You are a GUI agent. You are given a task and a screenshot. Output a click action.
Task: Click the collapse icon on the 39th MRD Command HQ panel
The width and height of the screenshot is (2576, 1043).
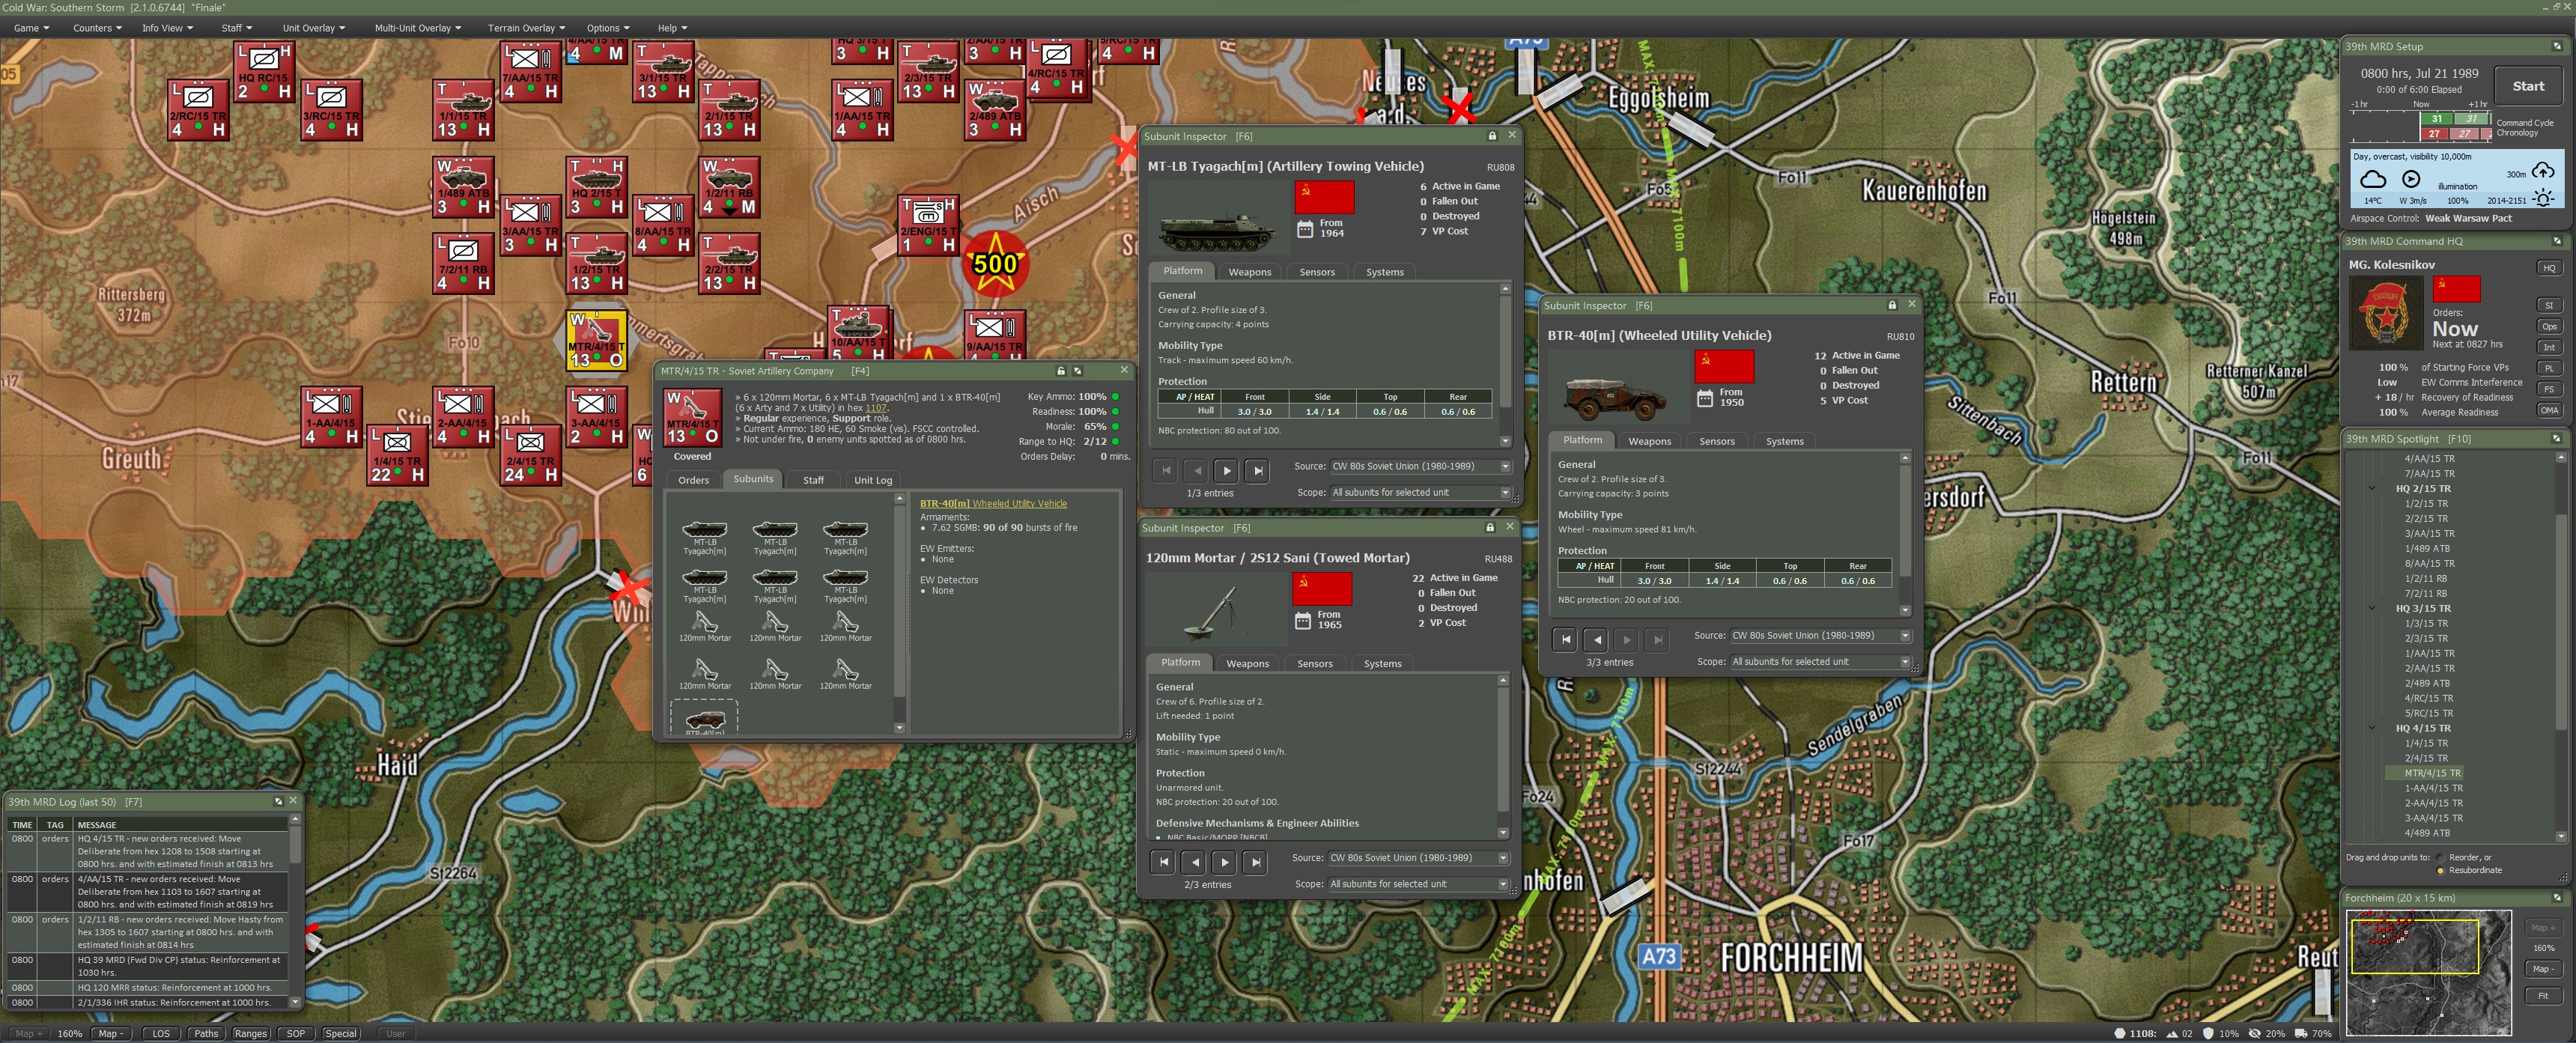click(x=2558, y=241)
